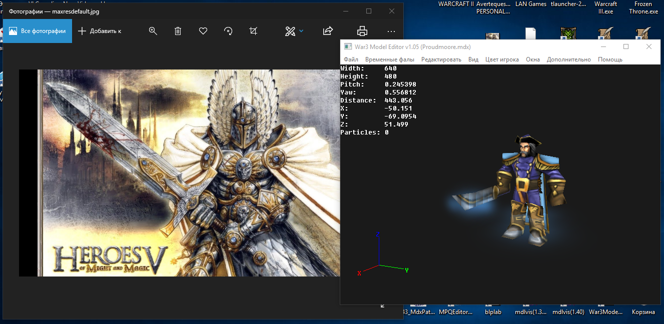Mark photo as favorite with heart icon
664x324 pixels.
[x=203, y=31]
